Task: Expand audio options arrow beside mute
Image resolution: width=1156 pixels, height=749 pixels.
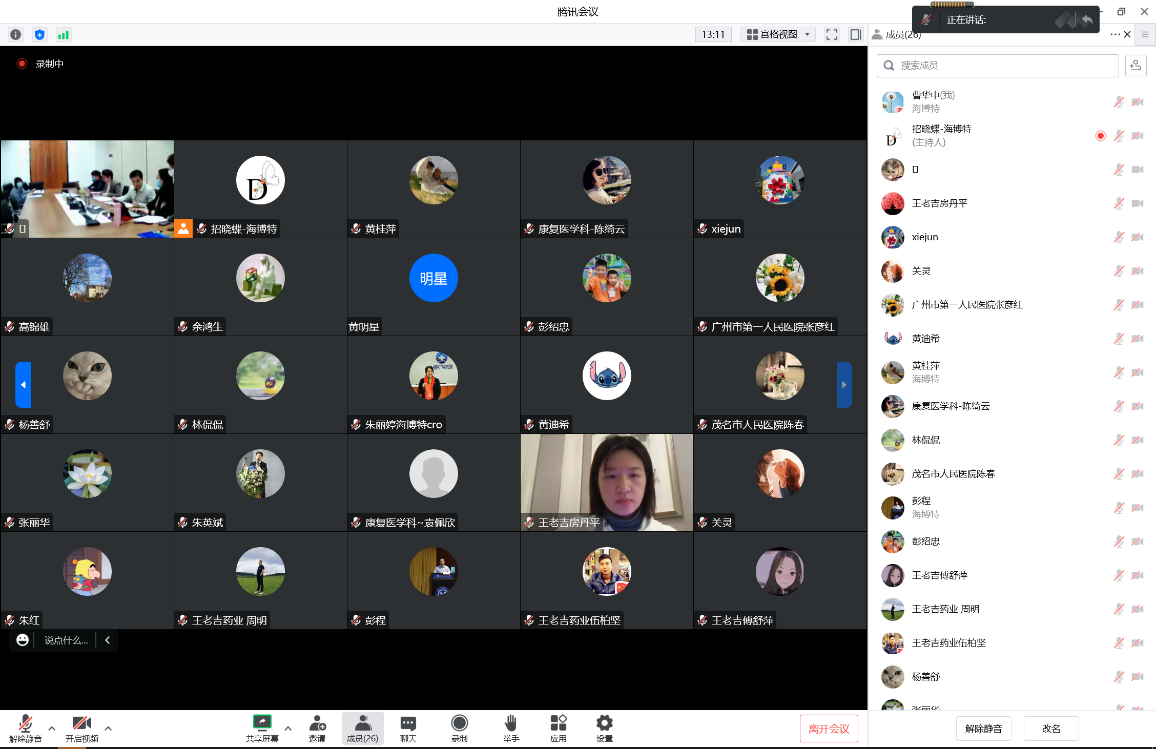Action: coord(52,728)
